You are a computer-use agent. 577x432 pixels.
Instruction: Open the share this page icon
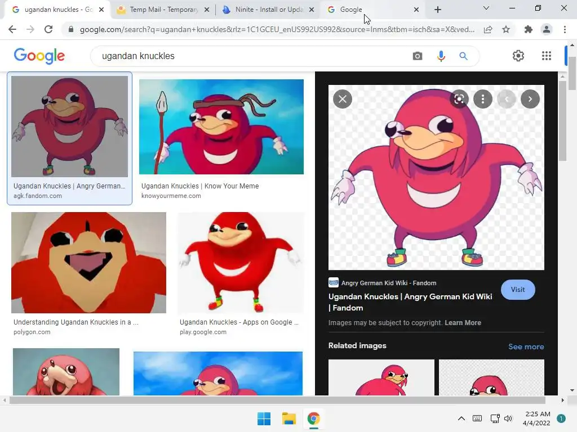coord(488,29)
